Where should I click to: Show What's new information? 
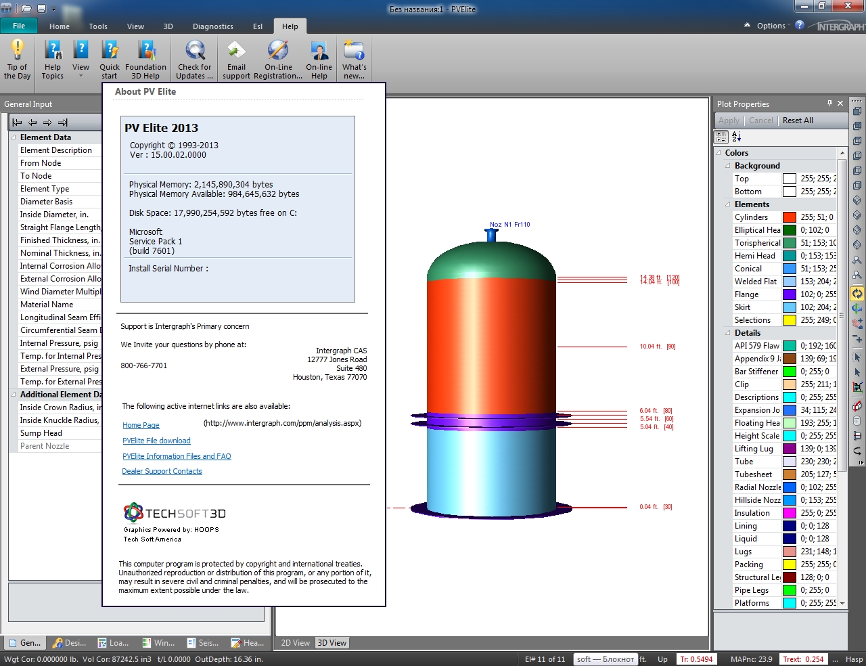(354, 60)
